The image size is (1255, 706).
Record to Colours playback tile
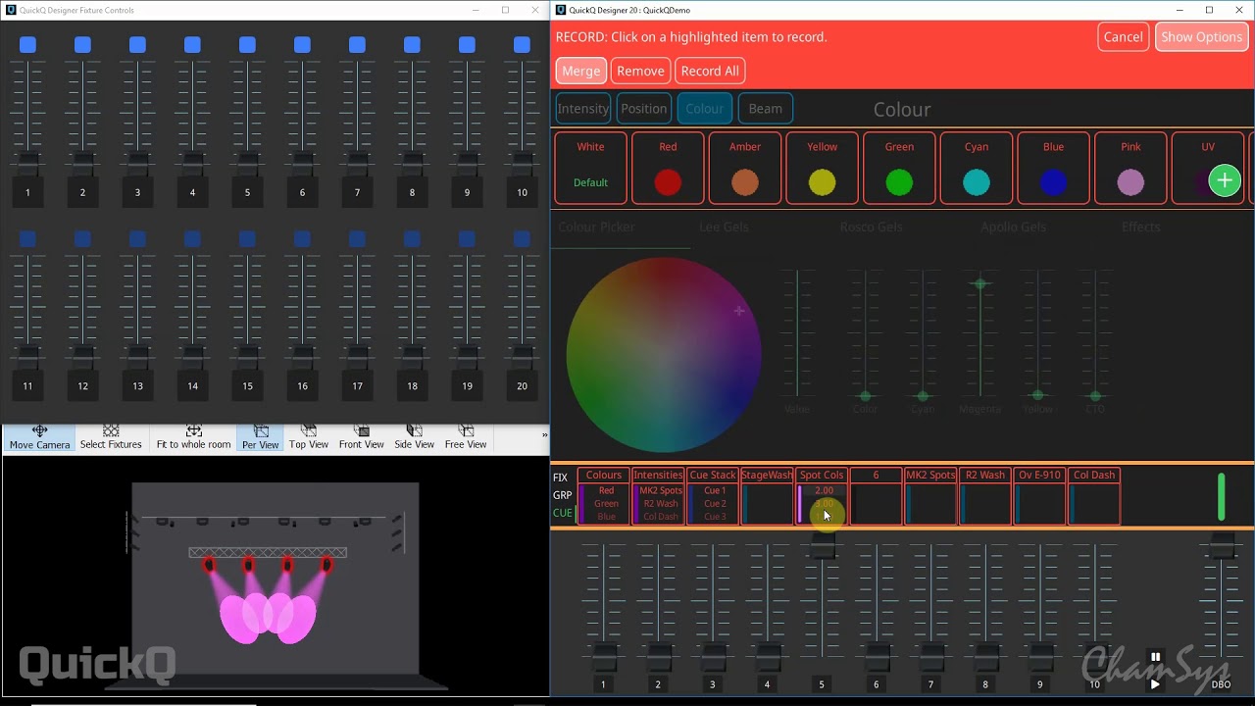[604, 496]
